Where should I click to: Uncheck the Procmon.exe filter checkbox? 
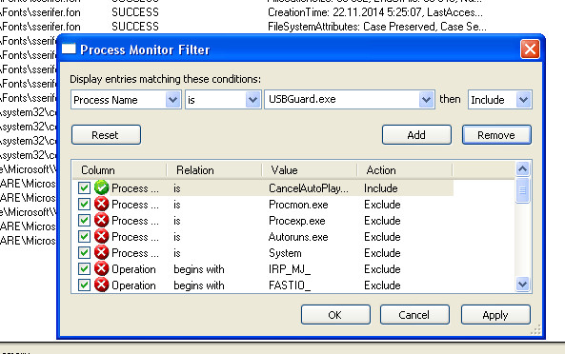pyautogui.click(x=84, y=204)
